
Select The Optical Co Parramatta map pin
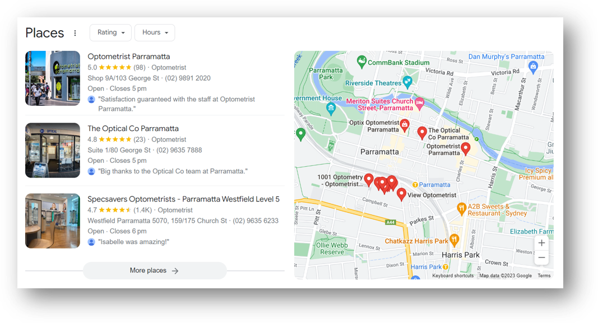tap(422, 133)
